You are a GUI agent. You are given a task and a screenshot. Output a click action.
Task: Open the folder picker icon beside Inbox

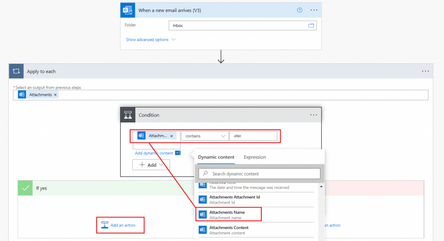tap(311, 26)
